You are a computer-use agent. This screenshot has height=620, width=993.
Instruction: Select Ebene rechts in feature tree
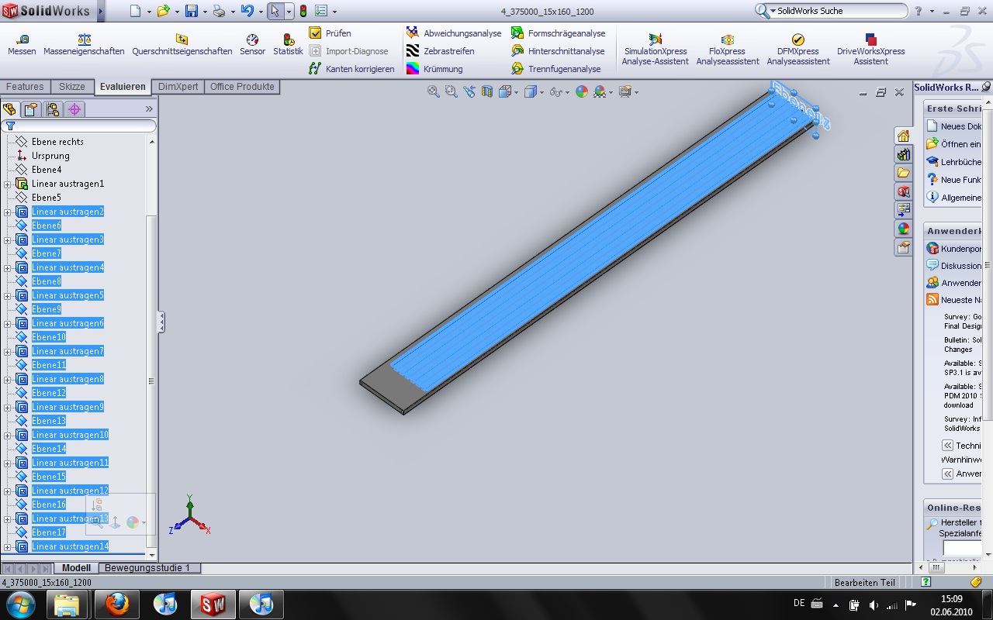click(x=57, y=142)
